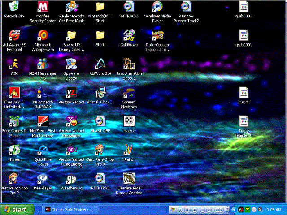Open AbiWord 2.4

100,67
